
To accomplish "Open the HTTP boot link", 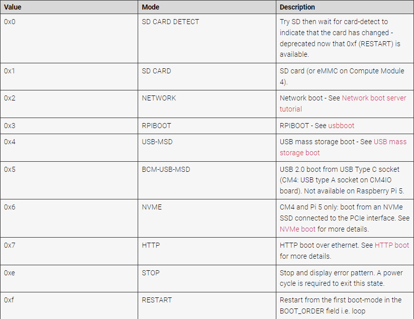I will click(x=391, y=245).
